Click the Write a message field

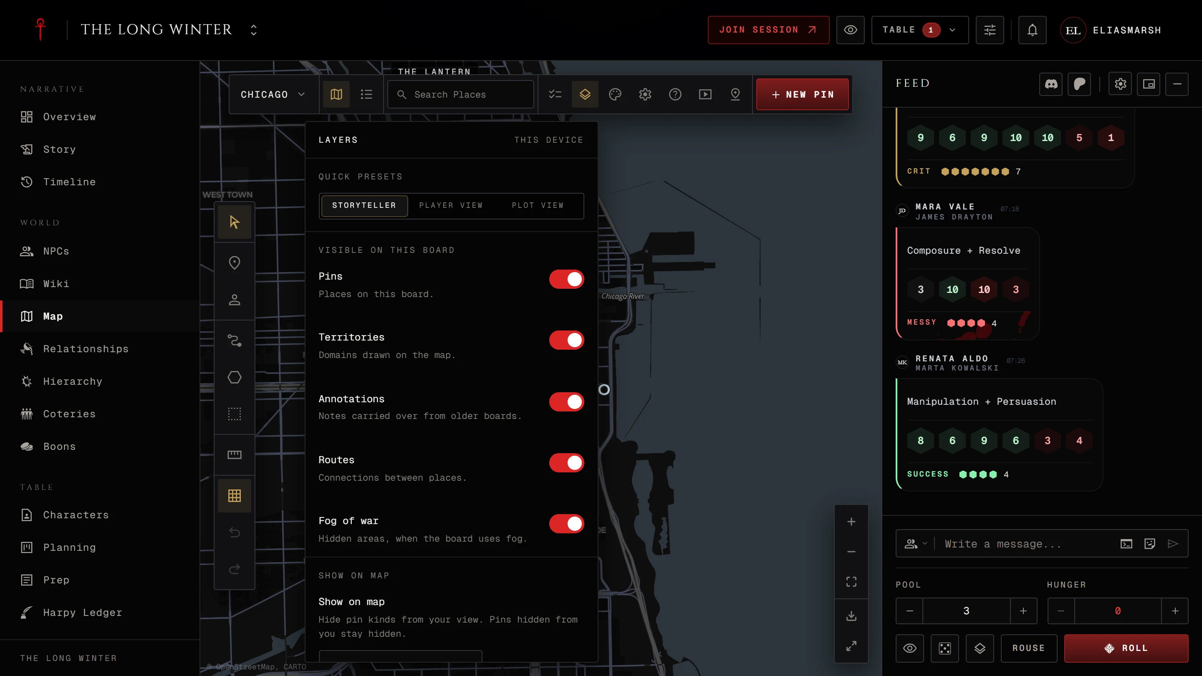[x=1027, y=543]
